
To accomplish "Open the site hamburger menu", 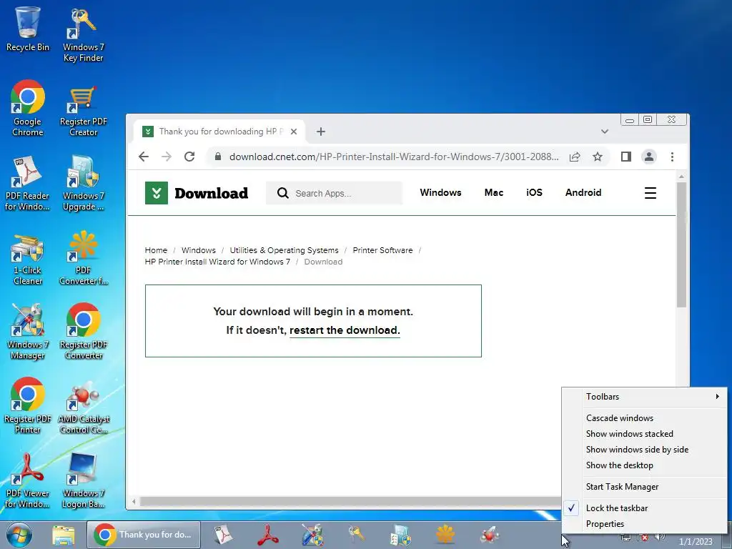I will tap(651, 193).
